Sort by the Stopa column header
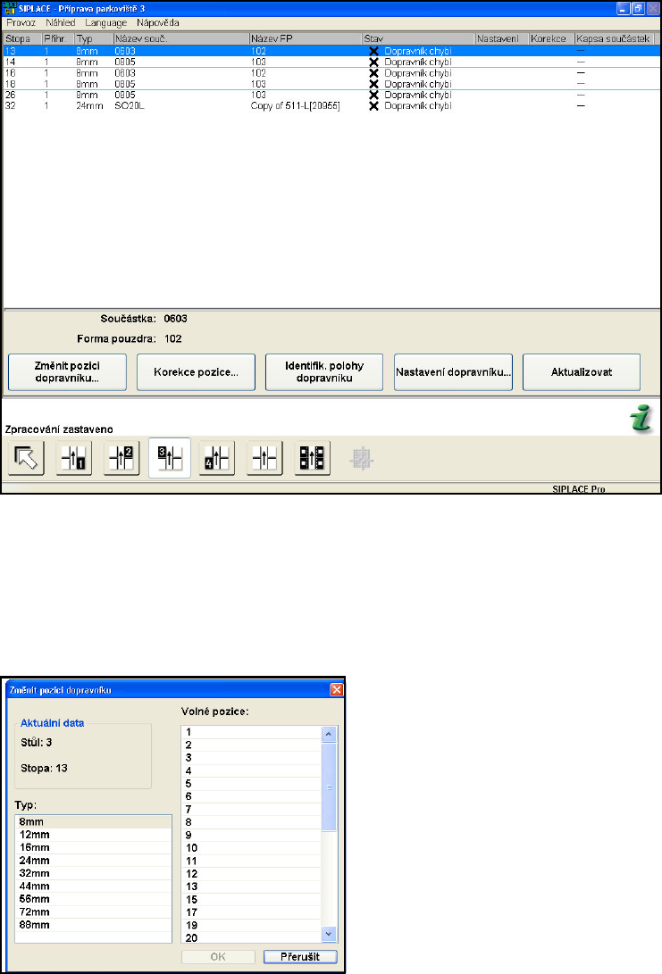 (23, 38)
